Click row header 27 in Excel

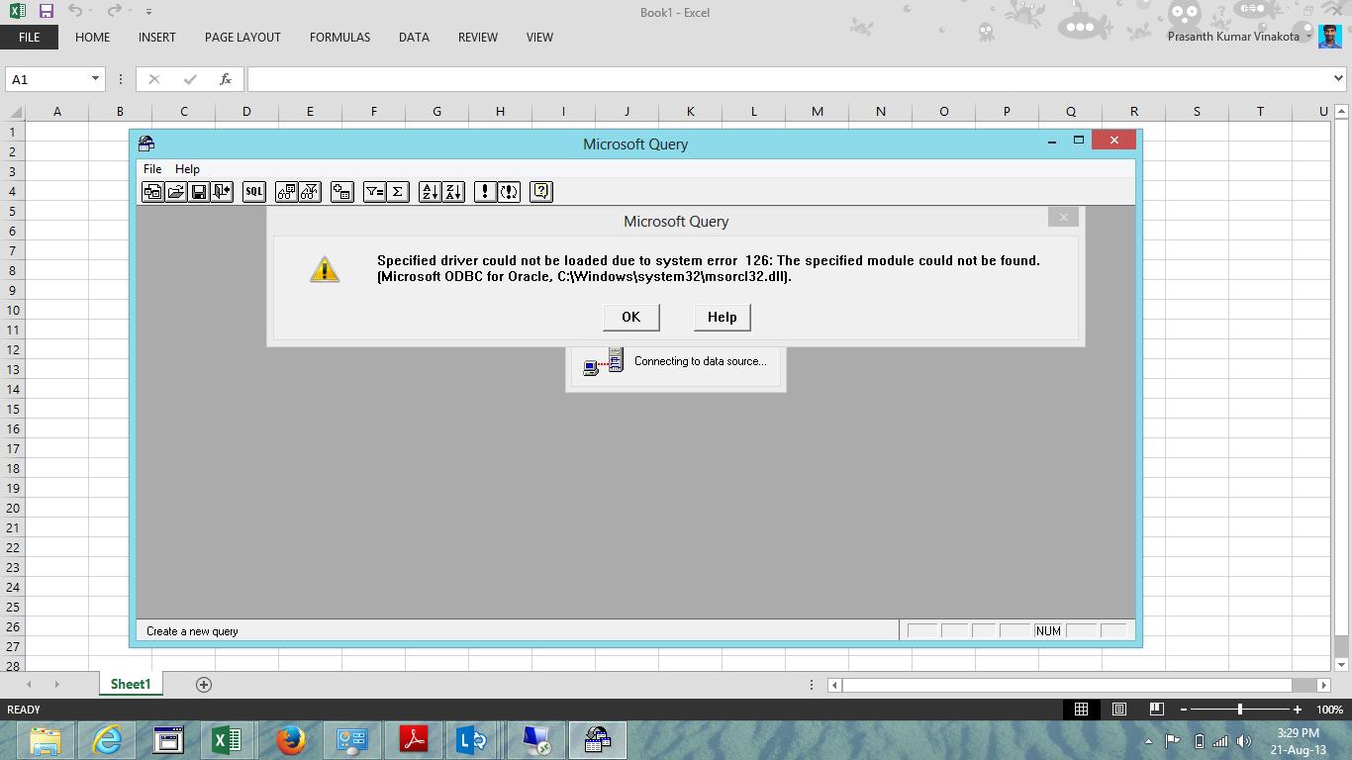tap(13, 646)
